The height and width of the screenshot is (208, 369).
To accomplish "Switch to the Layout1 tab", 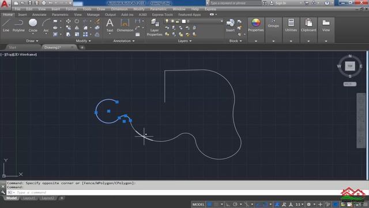I will 29,198.
